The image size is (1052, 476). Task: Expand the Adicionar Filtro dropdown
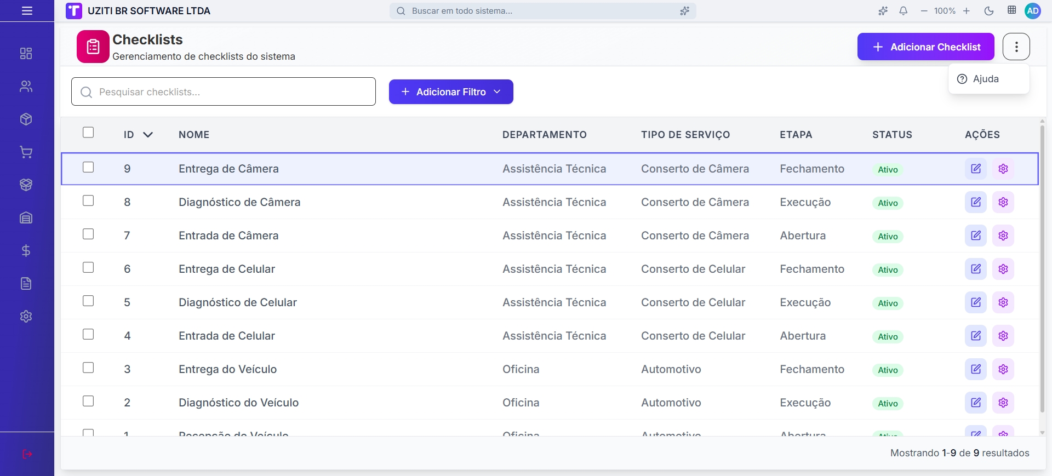tap(451, 92)
